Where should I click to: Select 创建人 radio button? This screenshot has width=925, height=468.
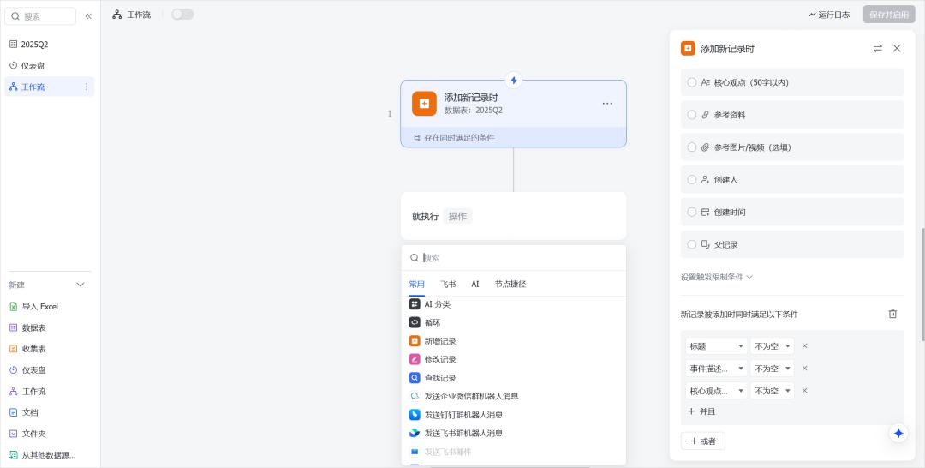click(692, 179)
